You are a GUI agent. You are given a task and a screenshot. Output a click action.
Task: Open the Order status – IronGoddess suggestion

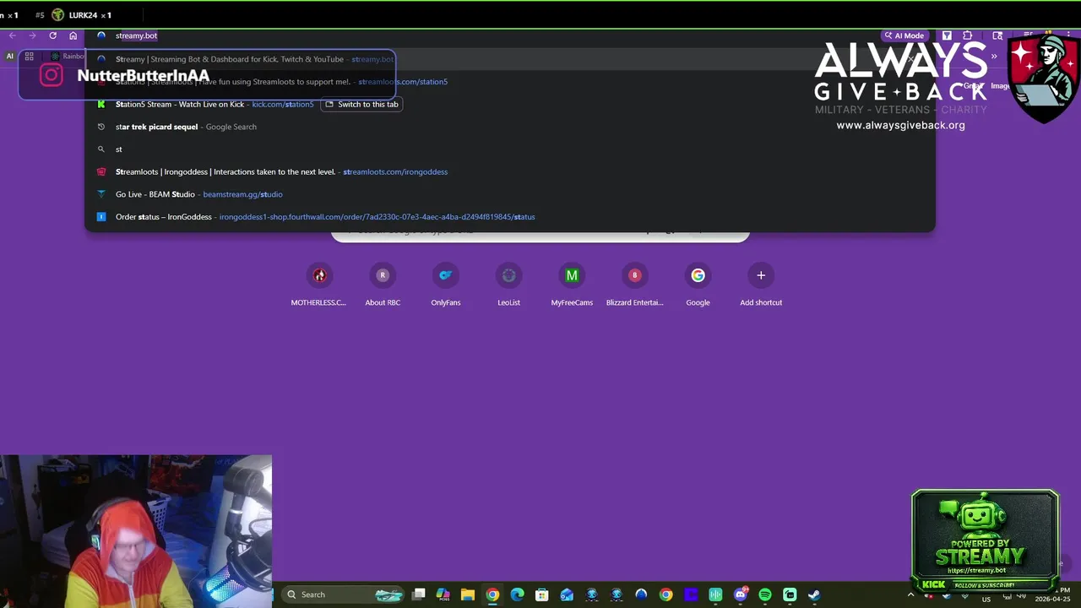509,217
